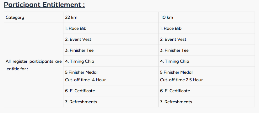Select Race Bib under 22 km
259x113 pixels.
[x=76, y=29]
